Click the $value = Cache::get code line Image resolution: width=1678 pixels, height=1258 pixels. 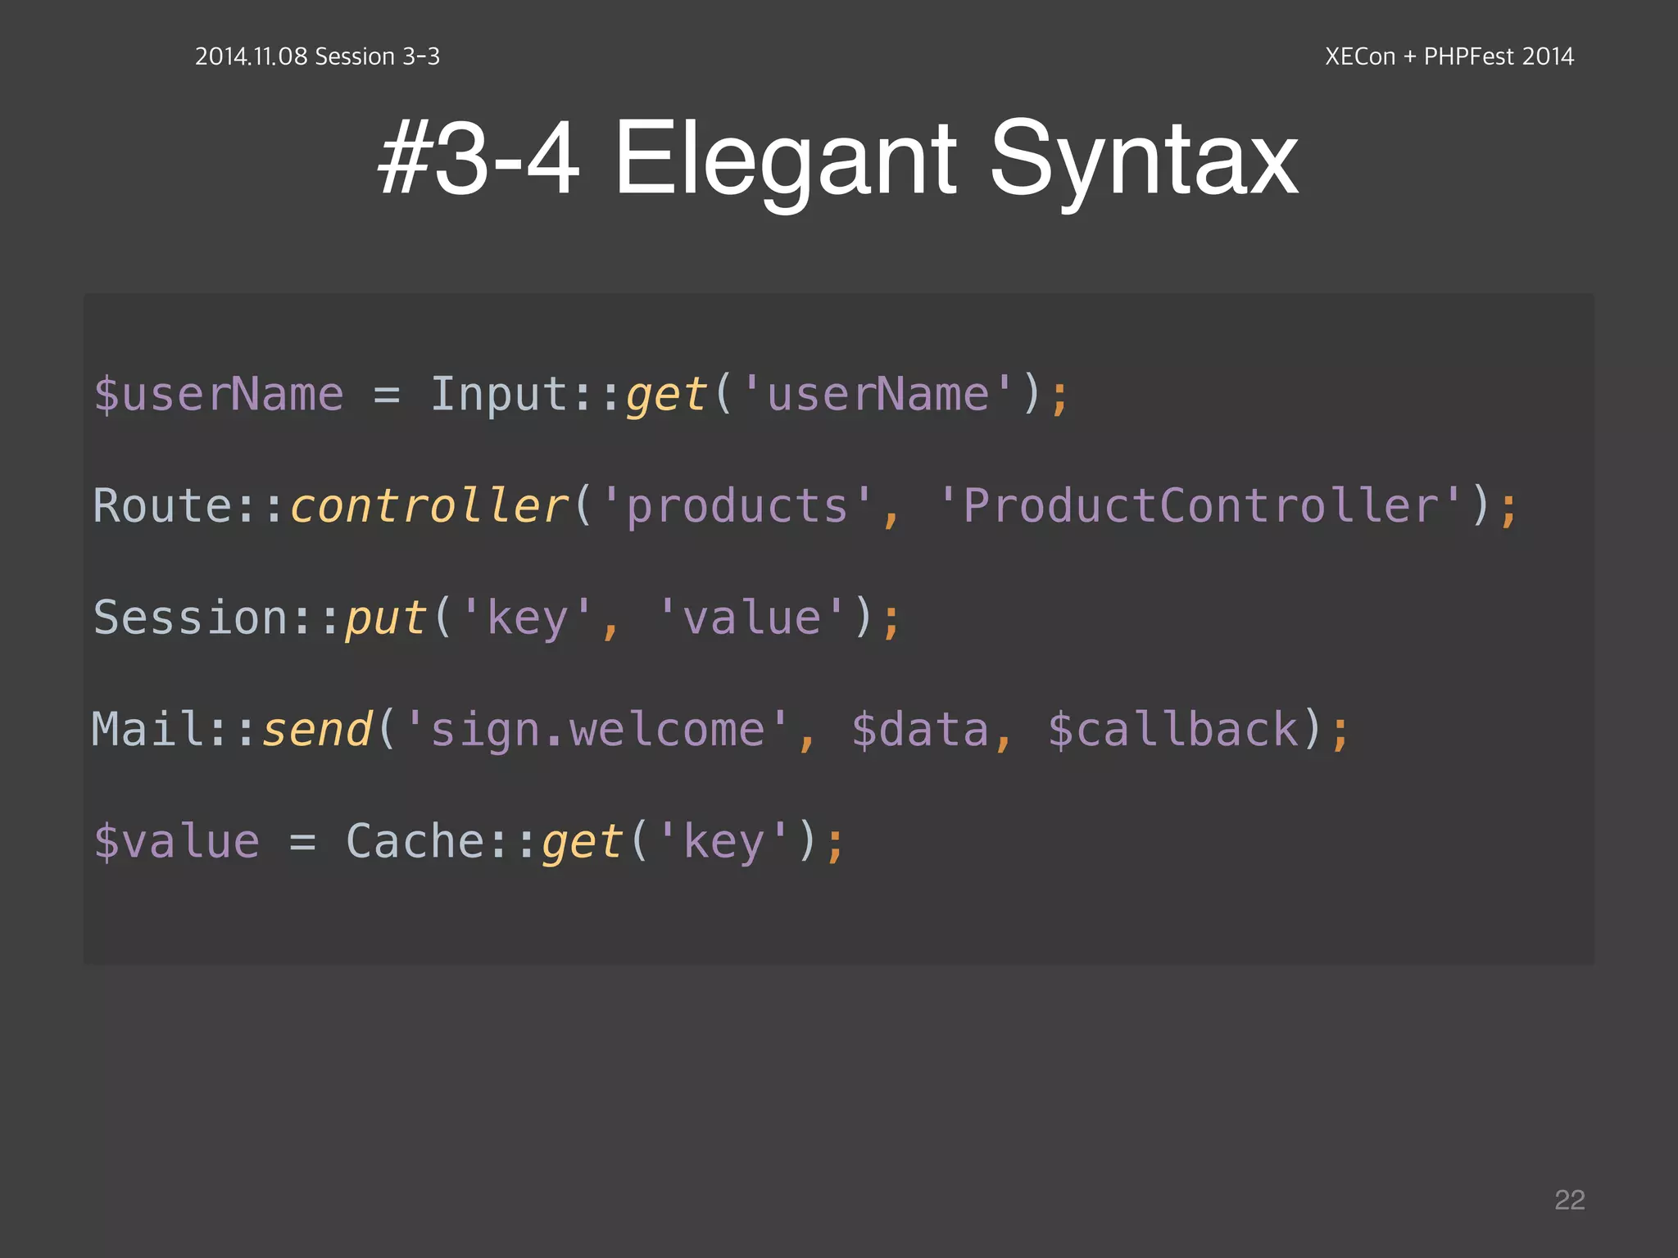pos(469,842)
